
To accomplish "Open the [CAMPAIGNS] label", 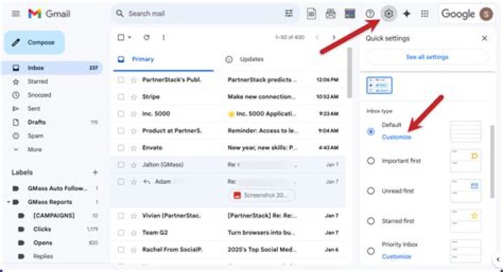I will [x=54, y=216].
